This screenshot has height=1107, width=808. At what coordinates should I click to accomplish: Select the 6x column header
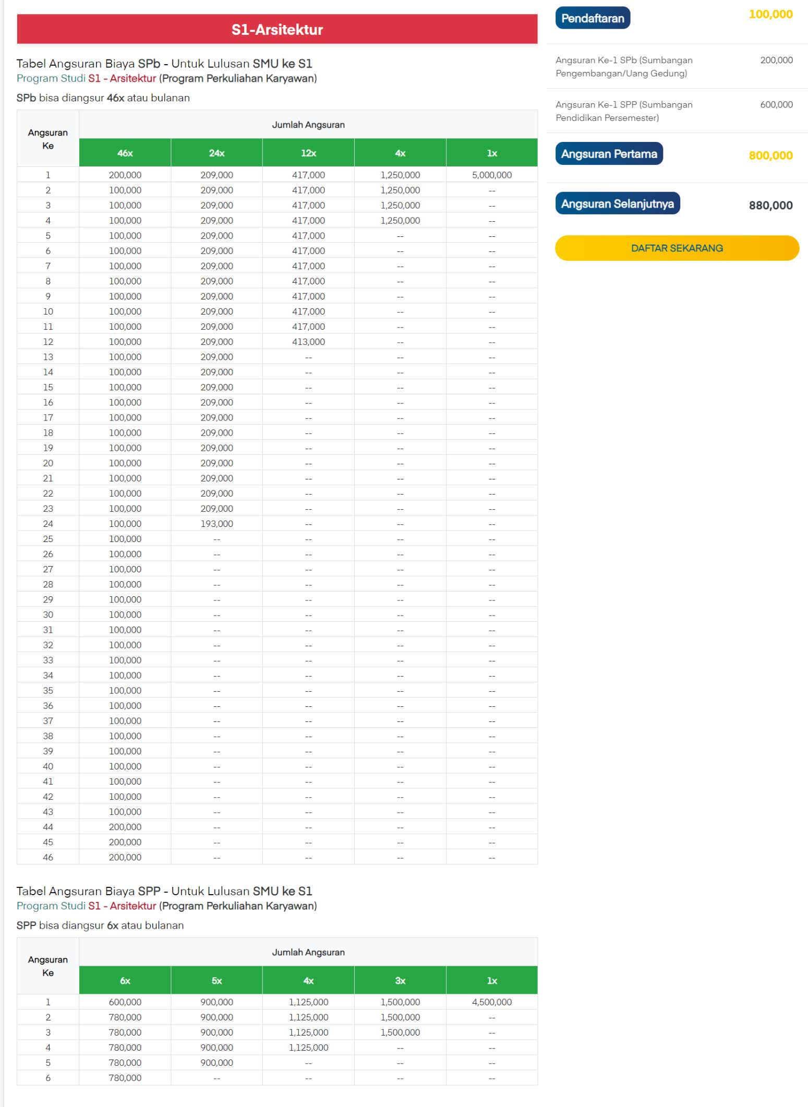125,980
